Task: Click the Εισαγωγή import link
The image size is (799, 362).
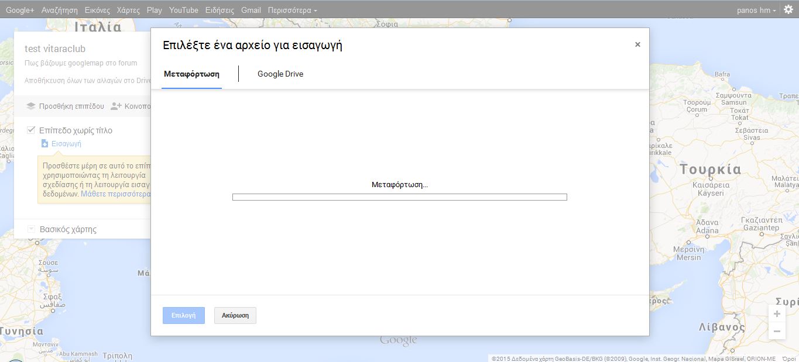Action: click(x=66, y=143)
